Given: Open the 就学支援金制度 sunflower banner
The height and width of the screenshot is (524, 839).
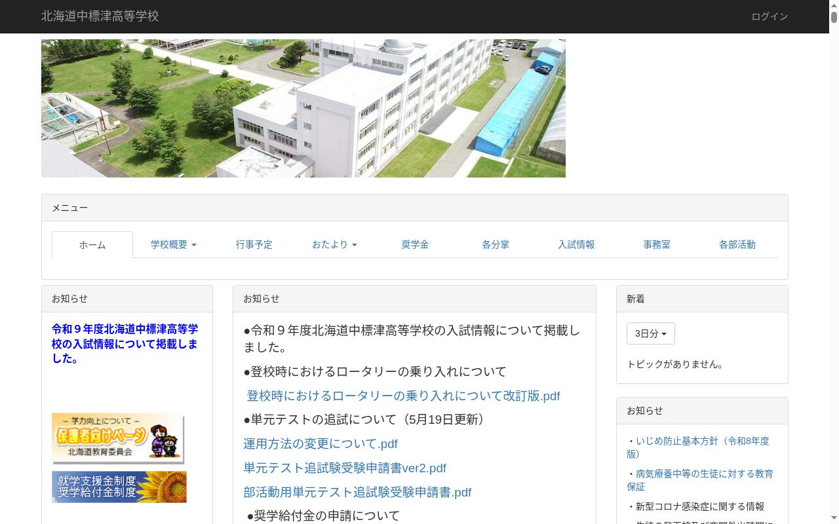Looking at the screenshot, I should click(119, 487).
